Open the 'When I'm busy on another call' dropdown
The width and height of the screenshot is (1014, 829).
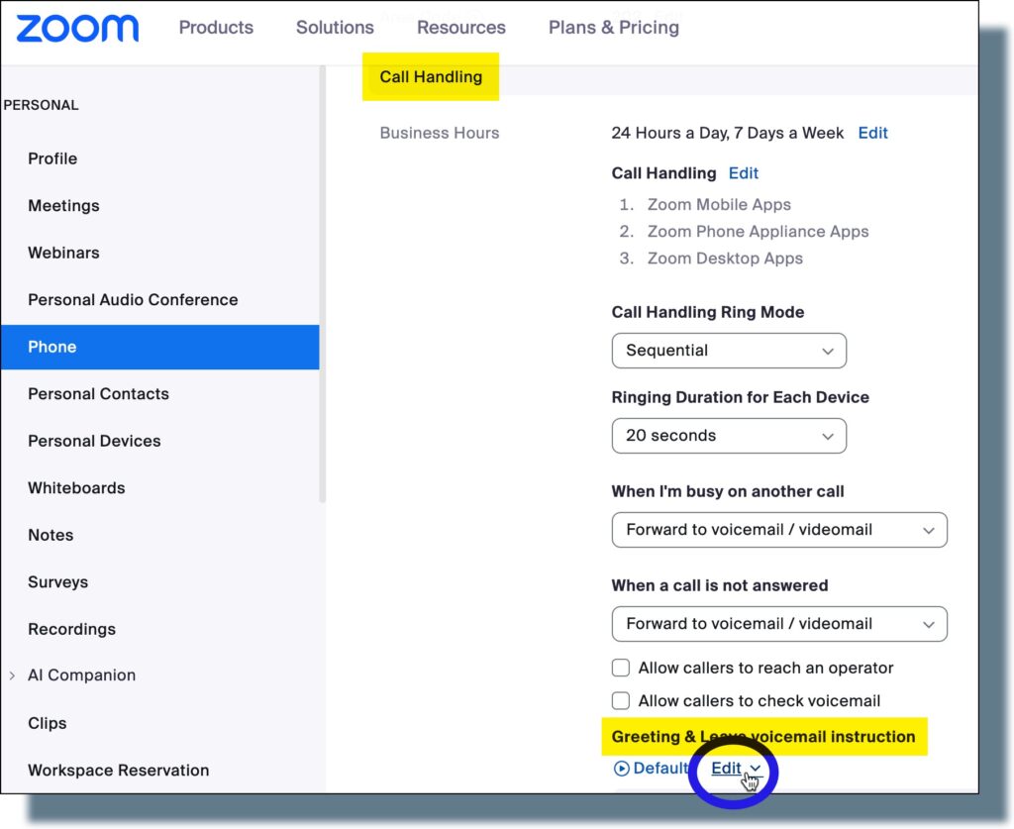pyautogui.click(x=779, y=530)
